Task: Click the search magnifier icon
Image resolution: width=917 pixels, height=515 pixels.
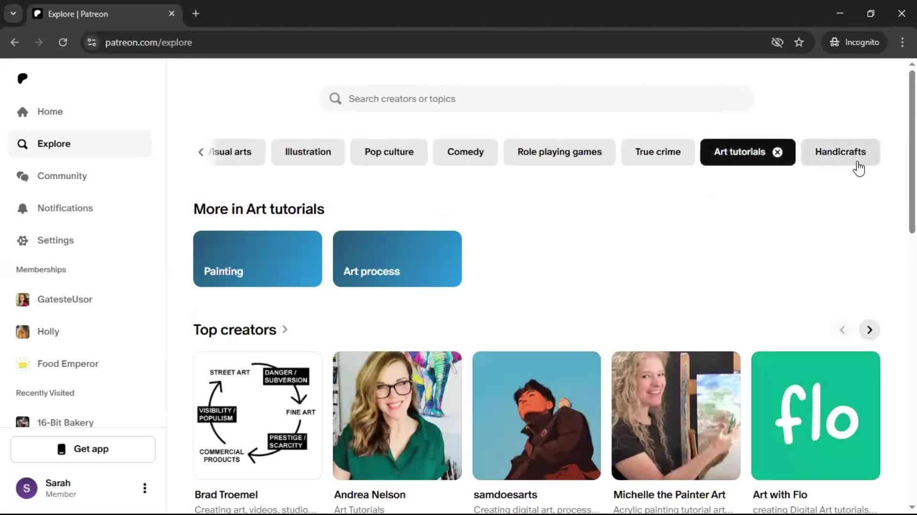Action: (335, 99)
